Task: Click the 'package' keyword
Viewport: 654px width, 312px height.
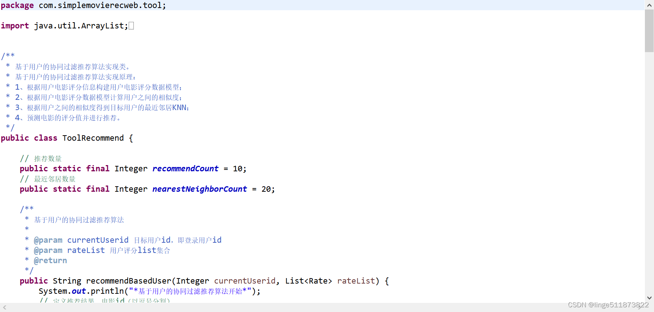Action: (17, 5)
